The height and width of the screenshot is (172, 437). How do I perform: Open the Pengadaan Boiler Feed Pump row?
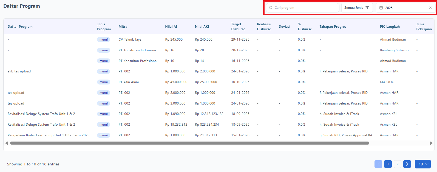[x=49, y=135]
